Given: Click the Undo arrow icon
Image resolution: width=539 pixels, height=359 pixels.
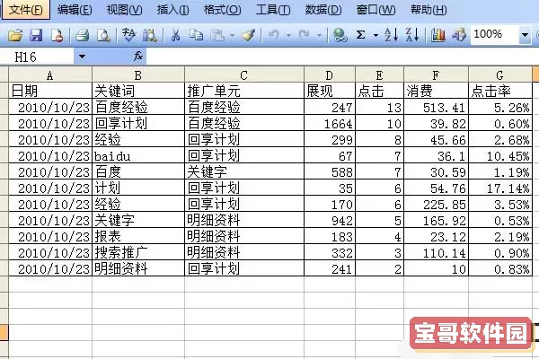Looking at the screenshot, I should pos(274,35).
